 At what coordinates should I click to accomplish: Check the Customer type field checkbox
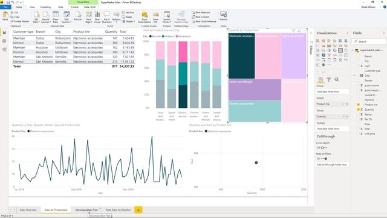(x=359, y=71)
